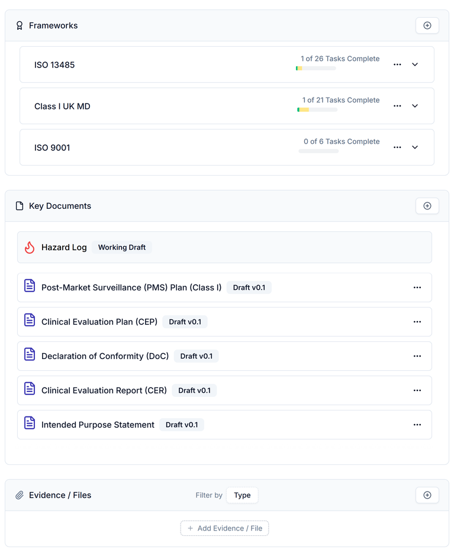Click '0 of 6 Tasks Complete' text

coord(342,141)
